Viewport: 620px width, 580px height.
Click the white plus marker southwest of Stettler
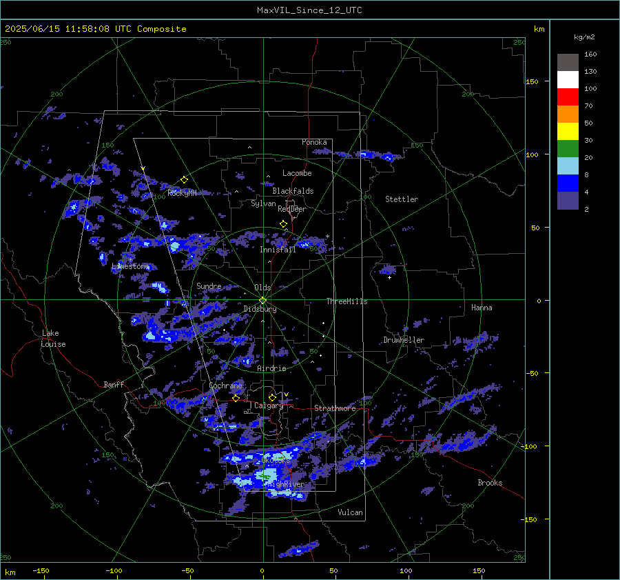pyautogui.click(x=389, y=277)
